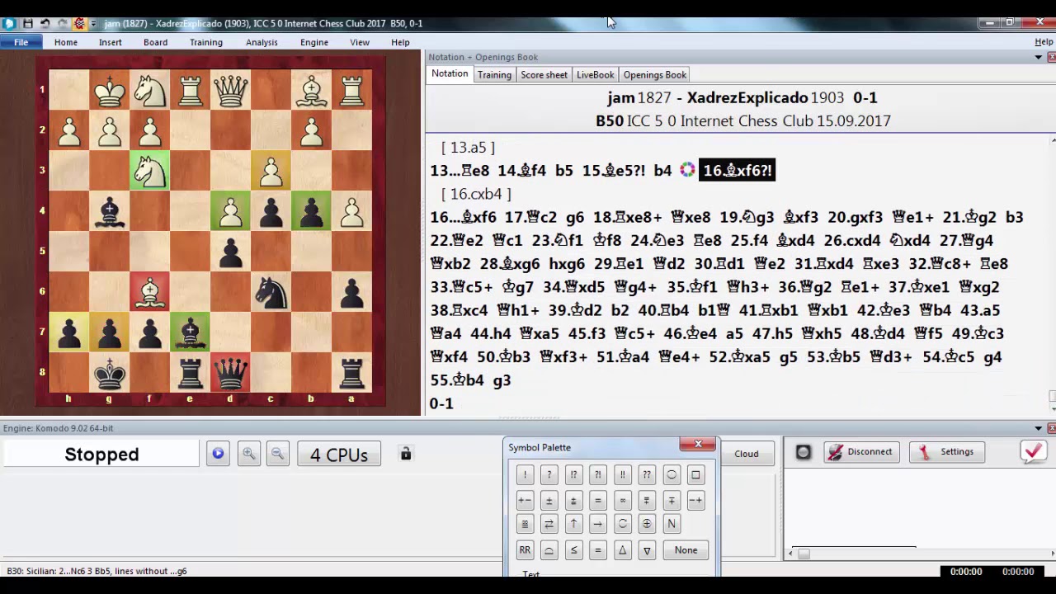Screen dimensions: 1056x594
Task: Open the Board ribbon tab
Action: tap(155, 42)
